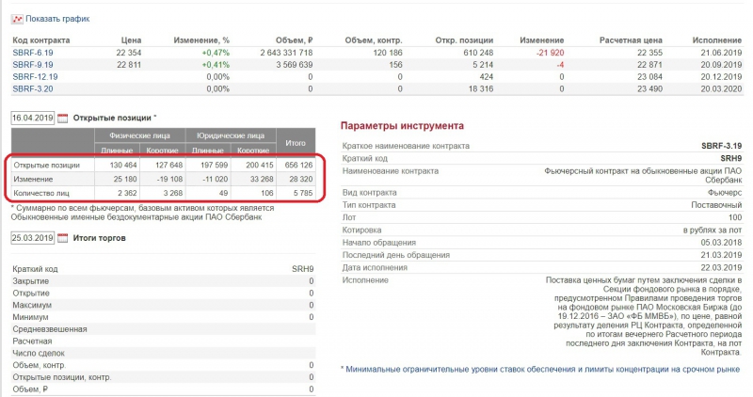
Task: Click the Итоги торгов heading
Action: 100,238
